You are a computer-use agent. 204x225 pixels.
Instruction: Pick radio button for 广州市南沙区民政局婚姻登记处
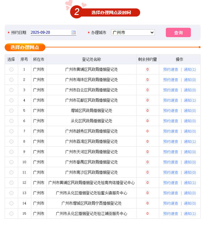click(x=12, y=173)
